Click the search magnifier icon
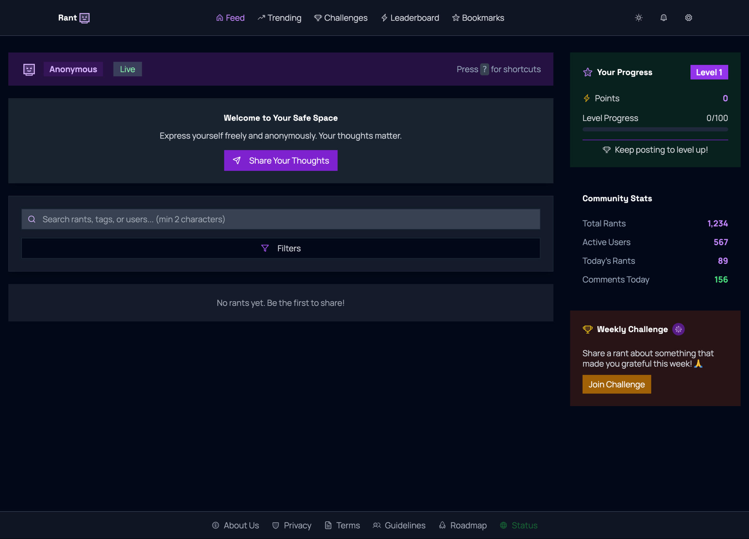 [32, 219]
